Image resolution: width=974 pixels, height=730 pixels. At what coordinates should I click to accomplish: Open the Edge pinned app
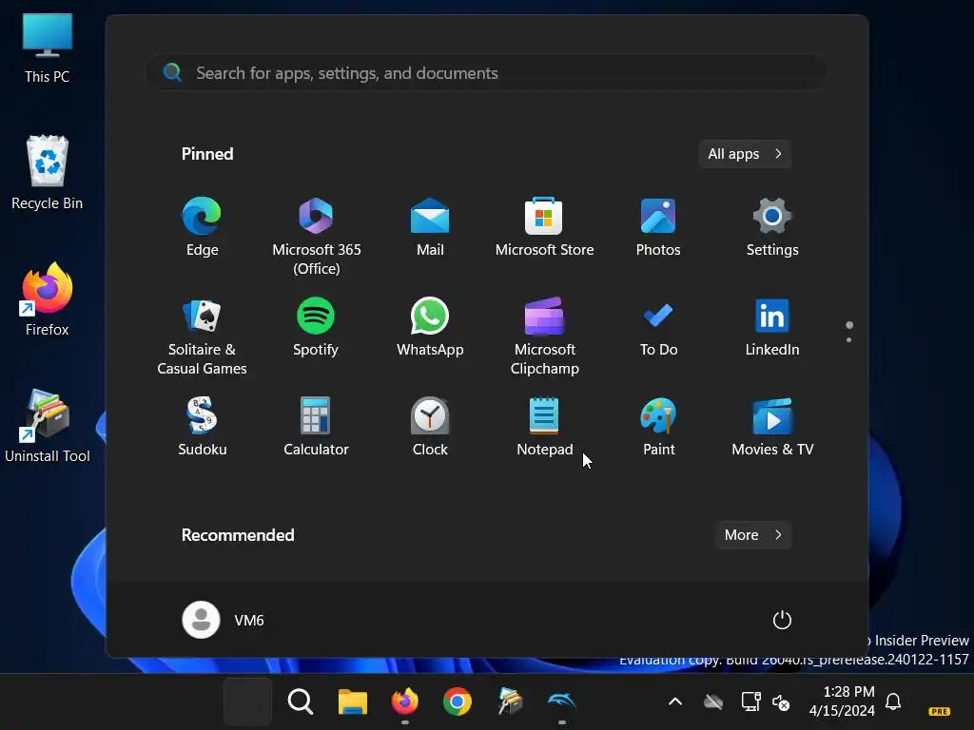[x=202, y=226]
